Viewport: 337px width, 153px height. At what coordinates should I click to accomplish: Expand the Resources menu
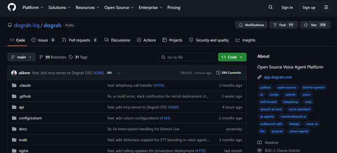pyautogui.click(x=88, y=8)
